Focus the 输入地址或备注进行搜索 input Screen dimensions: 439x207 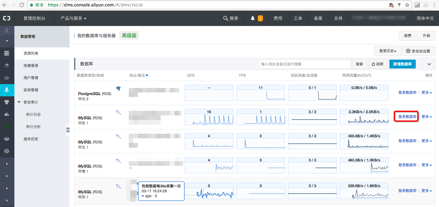305,64
